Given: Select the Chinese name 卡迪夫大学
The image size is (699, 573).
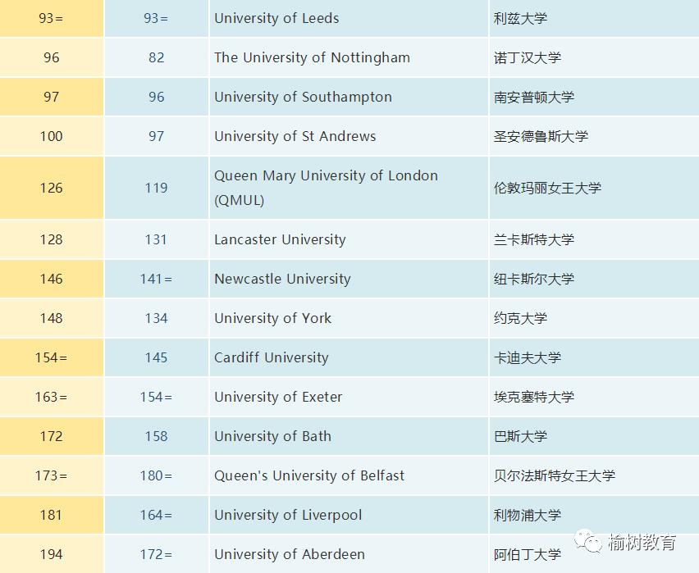Looking at the screenshot, I should 527,357.
